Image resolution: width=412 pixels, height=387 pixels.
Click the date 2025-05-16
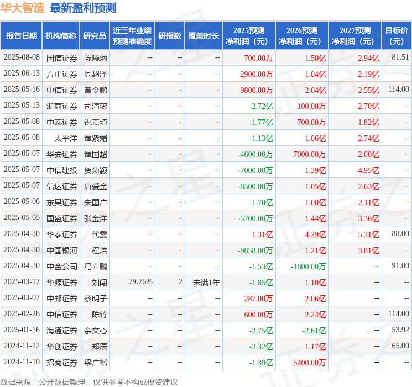pyautogui.click(x=22, y=90)
